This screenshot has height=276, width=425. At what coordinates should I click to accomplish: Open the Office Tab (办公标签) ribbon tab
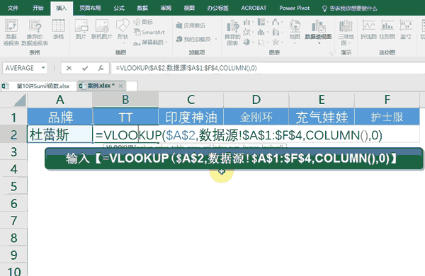217,8
